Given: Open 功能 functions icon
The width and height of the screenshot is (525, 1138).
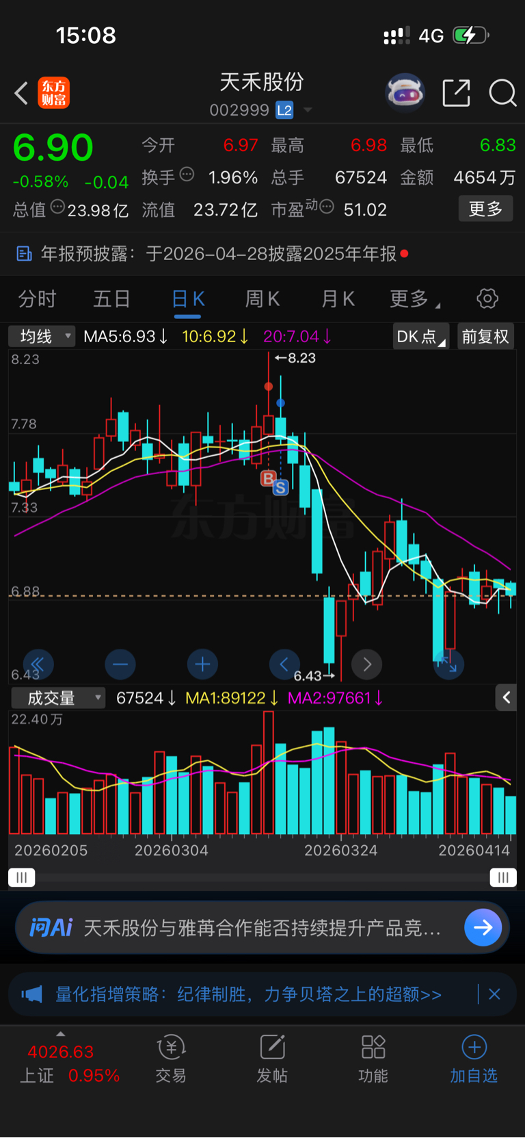Looking at the screenshot, I should 373,1059.
